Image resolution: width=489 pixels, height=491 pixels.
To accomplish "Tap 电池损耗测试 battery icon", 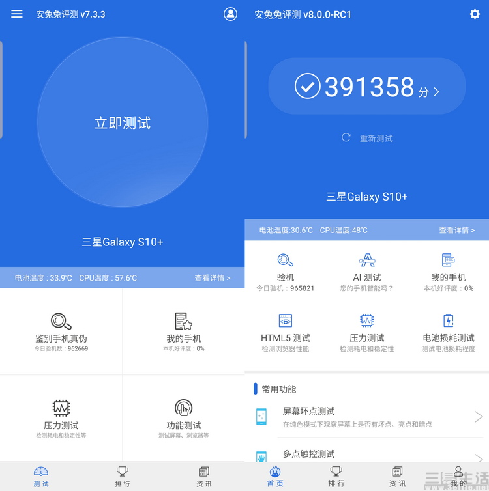I will [449, 320].
